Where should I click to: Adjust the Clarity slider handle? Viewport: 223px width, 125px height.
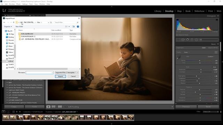coord(195,92)
